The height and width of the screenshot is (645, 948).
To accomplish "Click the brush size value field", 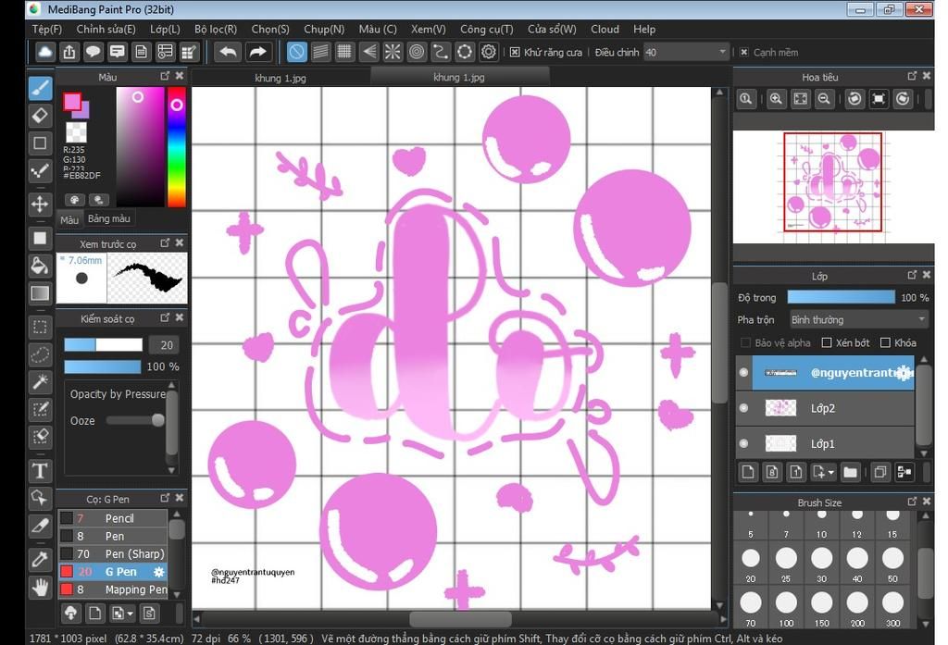I will click(166, 344).
